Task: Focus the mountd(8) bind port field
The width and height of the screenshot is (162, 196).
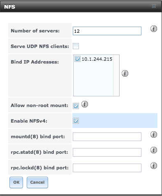Action: pos(107,137)
